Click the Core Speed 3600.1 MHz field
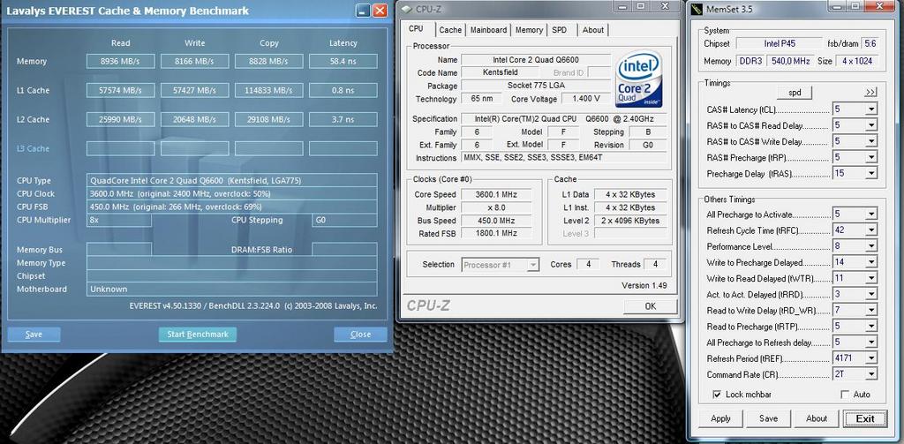The height and width of the screenshot is (444, 904). pos(495,195)
